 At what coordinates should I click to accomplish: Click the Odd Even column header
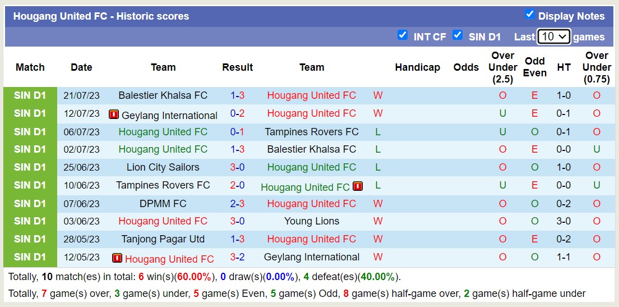(x=535, y=67)
